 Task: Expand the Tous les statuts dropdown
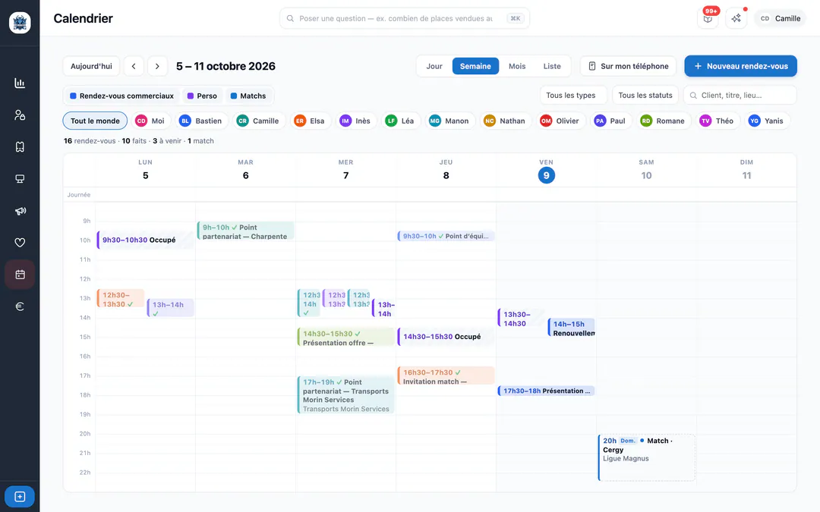pyautogui.click(x=645, y=95)
